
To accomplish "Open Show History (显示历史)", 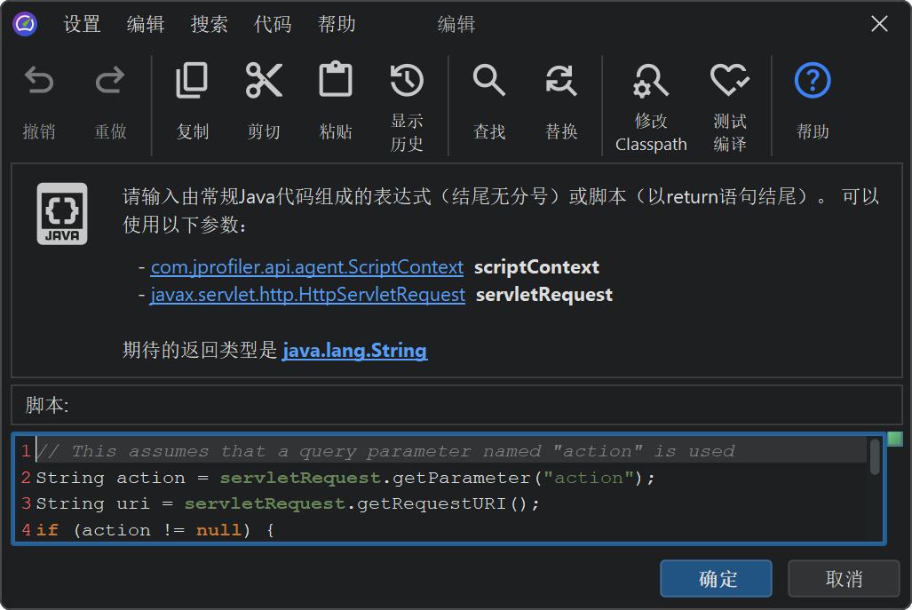I will click(407, 82).
